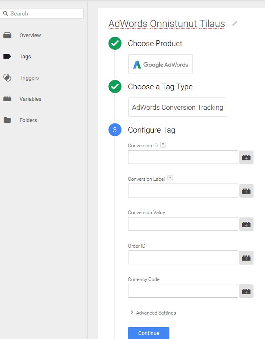
Task: Insert variable for Currency Code field
Action: click(246, 291)
